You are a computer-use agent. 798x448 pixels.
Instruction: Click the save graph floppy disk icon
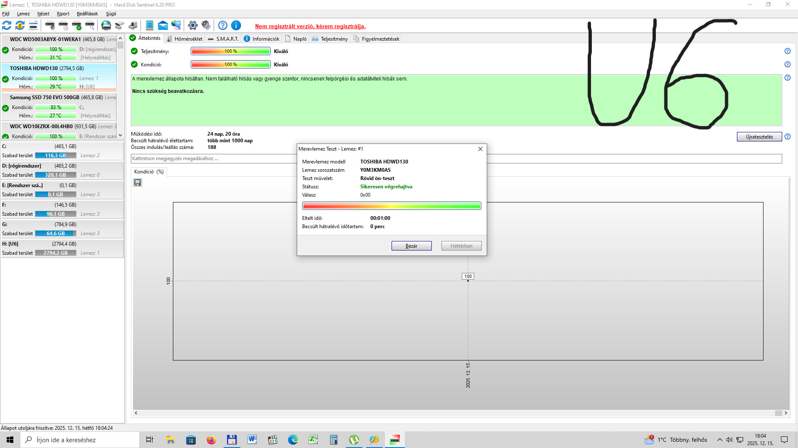pos(138,183)
